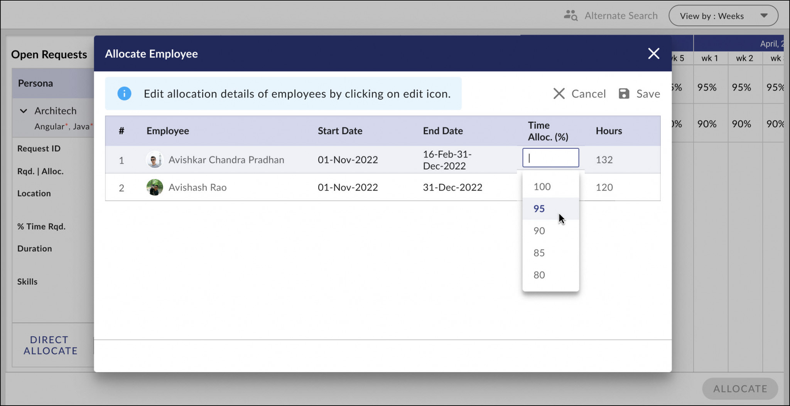790x406 pixels.
Task: Click the Open Requests header
Action: [49, 54]
